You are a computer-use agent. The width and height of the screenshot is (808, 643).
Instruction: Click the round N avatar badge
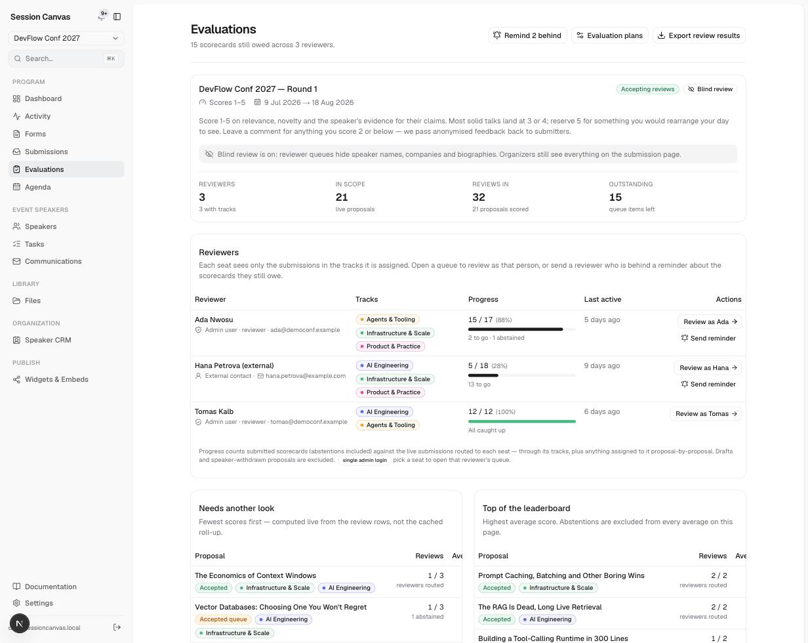click(x=20, y=623)
